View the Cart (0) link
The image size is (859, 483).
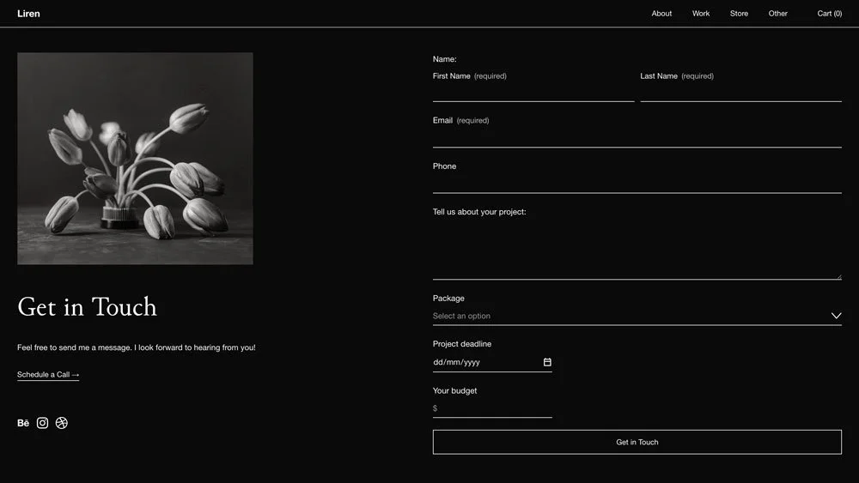click(830, 13)
